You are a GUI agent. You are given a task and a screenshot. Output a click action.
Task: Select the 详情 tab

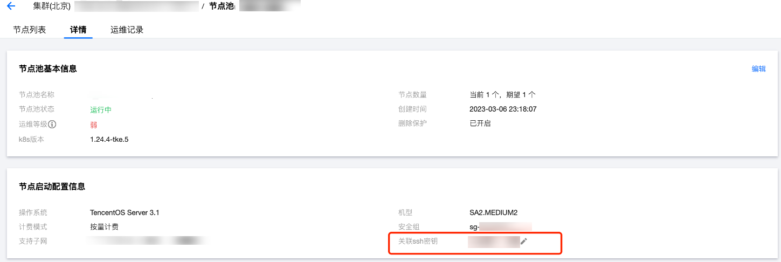tap(78, 30)
